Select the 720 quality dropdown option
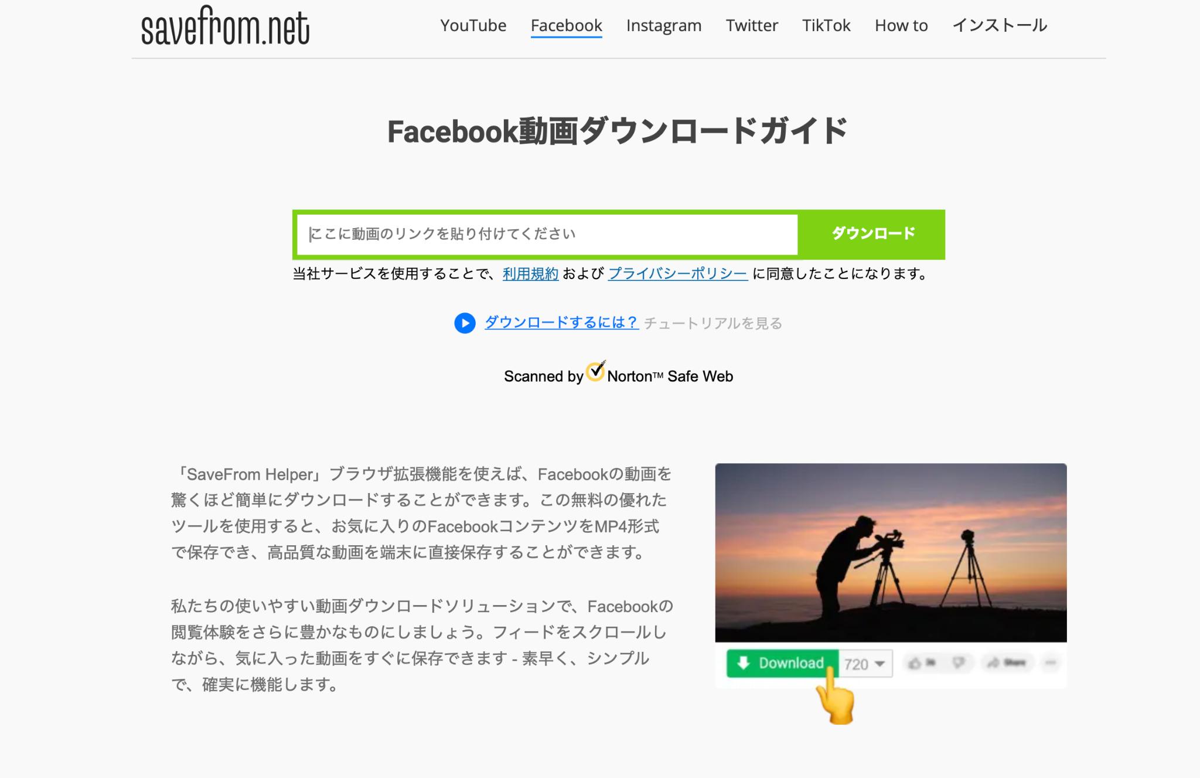The width and height of the screenshot is (1200, 778). (x=864, y=663)
